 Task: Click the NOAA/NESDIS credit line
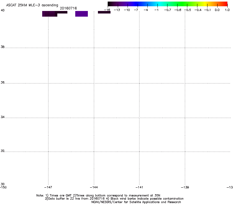click(136, 202)
